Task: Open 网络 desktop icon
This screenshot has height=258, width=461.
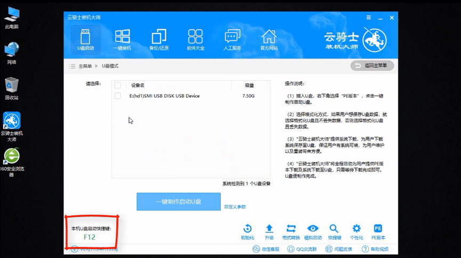Action: click(x=12, y=53)
